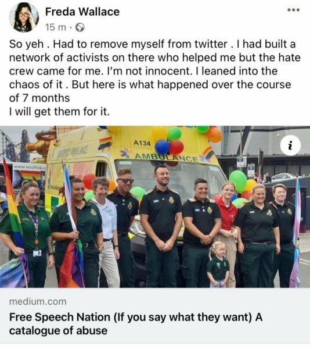
Task: Click the medium.com domain label
Action: tap(38, 302)
